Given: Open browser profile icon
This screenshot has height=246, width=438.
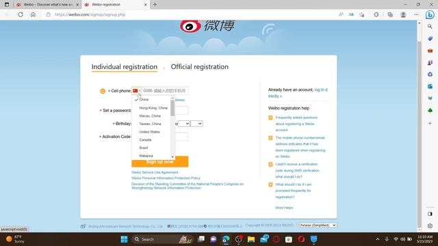Looking at the screenshot, I should click(x=403, y=14).
